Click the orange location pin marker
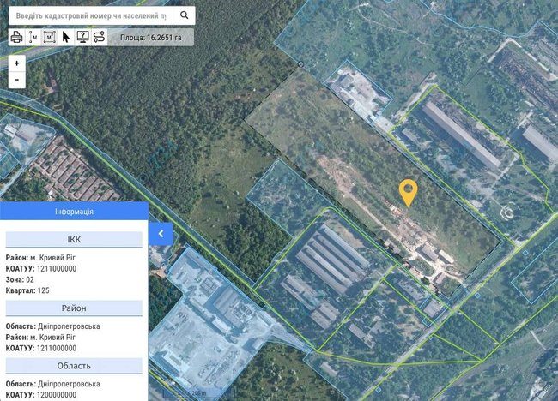This screenshot has width=558, height=401. [409, 191]
